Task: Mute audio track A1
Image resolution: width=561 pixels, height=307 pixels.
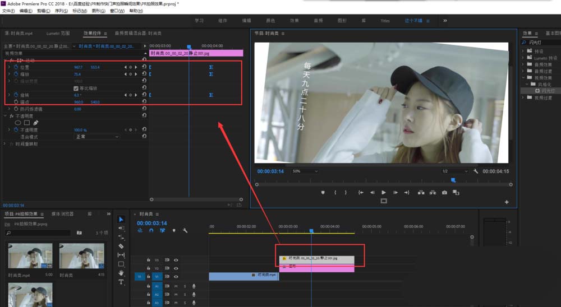Action: click(x=176, y=286)
